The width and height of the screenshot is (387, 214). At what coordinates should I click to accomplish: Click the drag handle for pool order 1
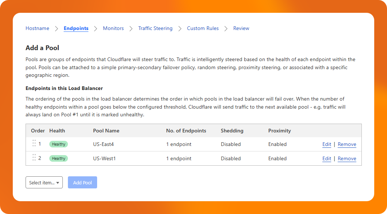34,143
